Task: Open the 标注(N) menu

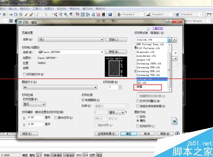Action: [62, 9]
